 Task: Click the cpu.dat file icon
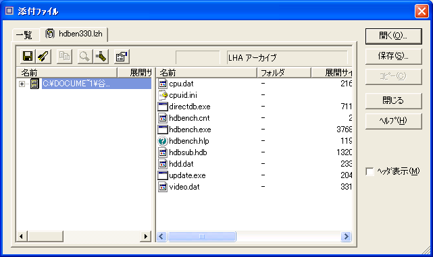click(x=163, y=84)
